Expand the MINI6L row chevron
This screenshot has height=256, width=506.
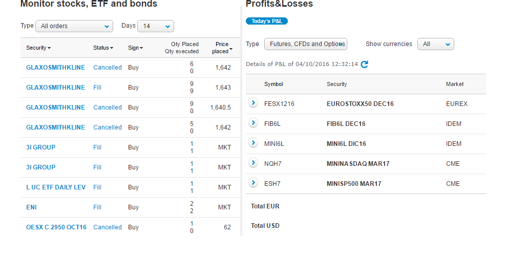254,143
